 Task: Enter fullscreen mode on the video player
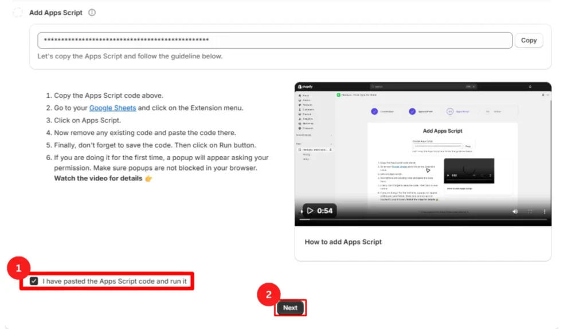pyautogui.click(x=530, y=211)
